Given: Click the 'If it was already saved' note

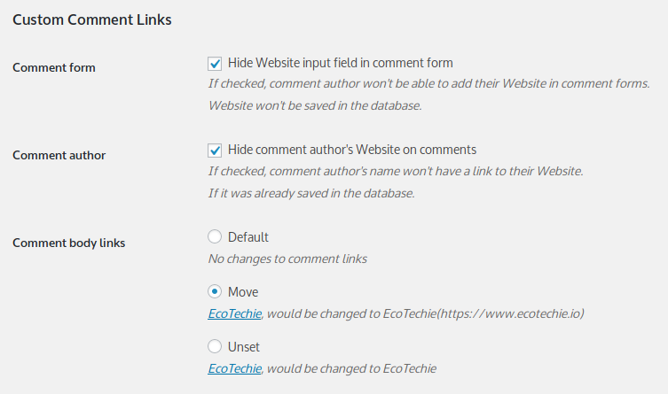Looking at the screenshot, I should click(311, 193).
